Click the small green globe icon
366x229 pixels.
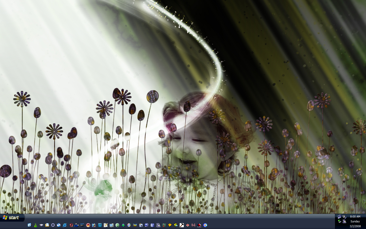click(123, 225)
